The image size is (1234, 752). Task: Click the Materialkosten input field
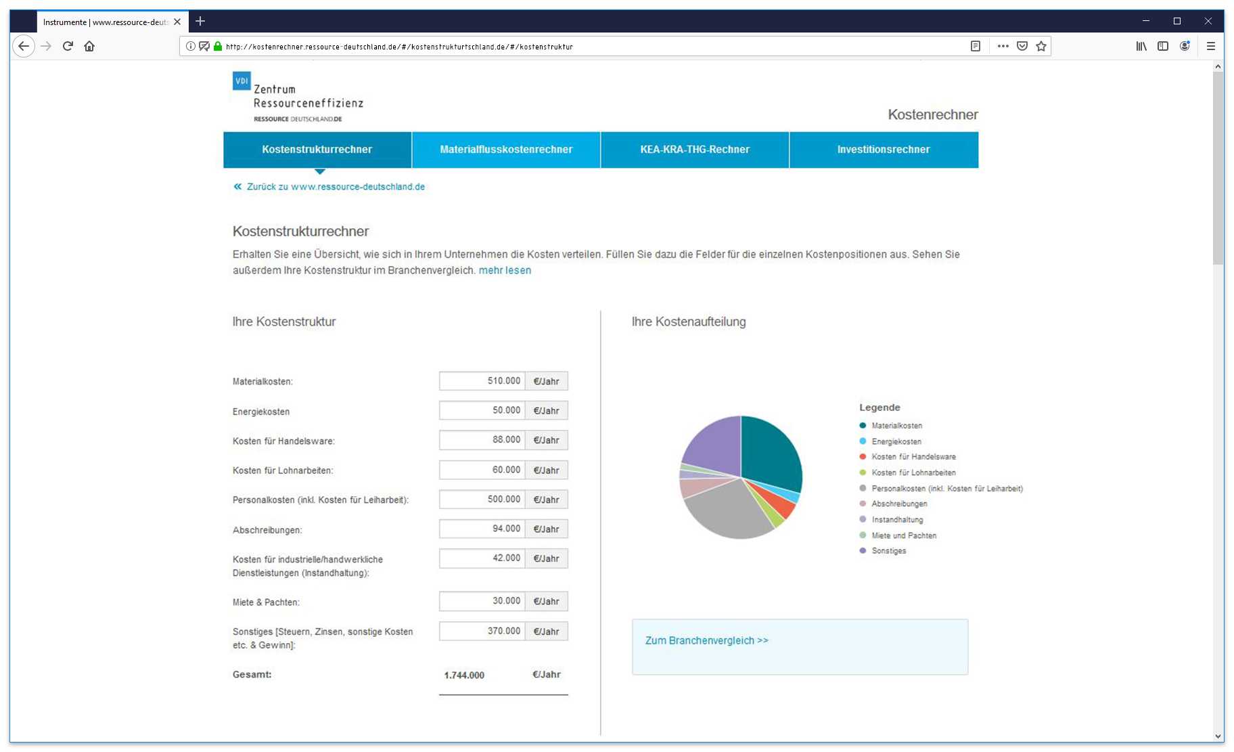click(482, 381)
